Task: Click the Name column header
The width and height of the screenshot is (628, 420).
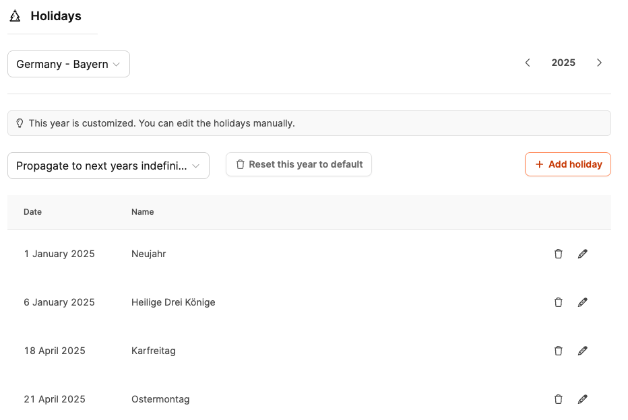Action: (142, 212)
